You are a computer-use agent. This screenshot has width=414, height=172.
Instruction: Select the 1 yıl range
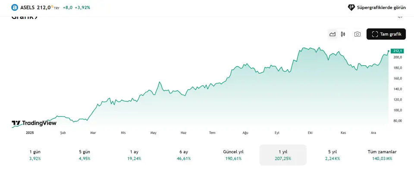click(x=283, y=155)
